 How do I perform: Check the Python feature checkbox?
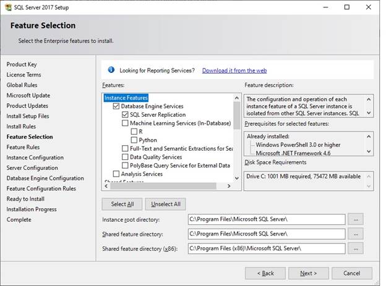pos(134,140)
